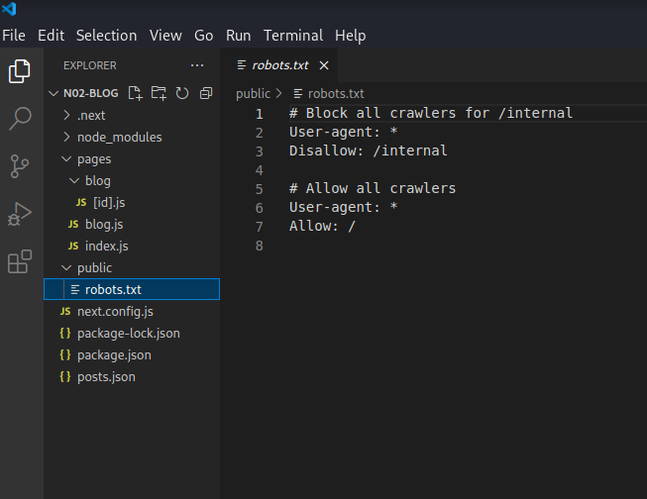
Task: Open the Extensions view icon
Action: [20, 261]
